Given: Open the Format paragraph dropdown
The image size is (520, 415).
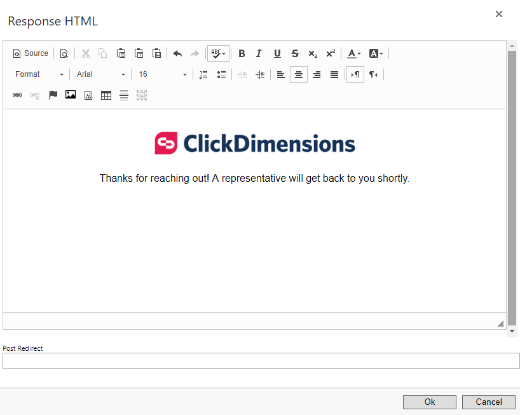Looking at the screenshot, I should tap(39, 74).
